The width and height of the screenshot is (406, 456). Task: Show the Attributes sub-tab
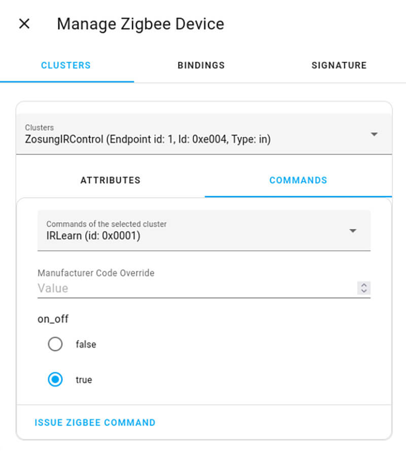110,180
